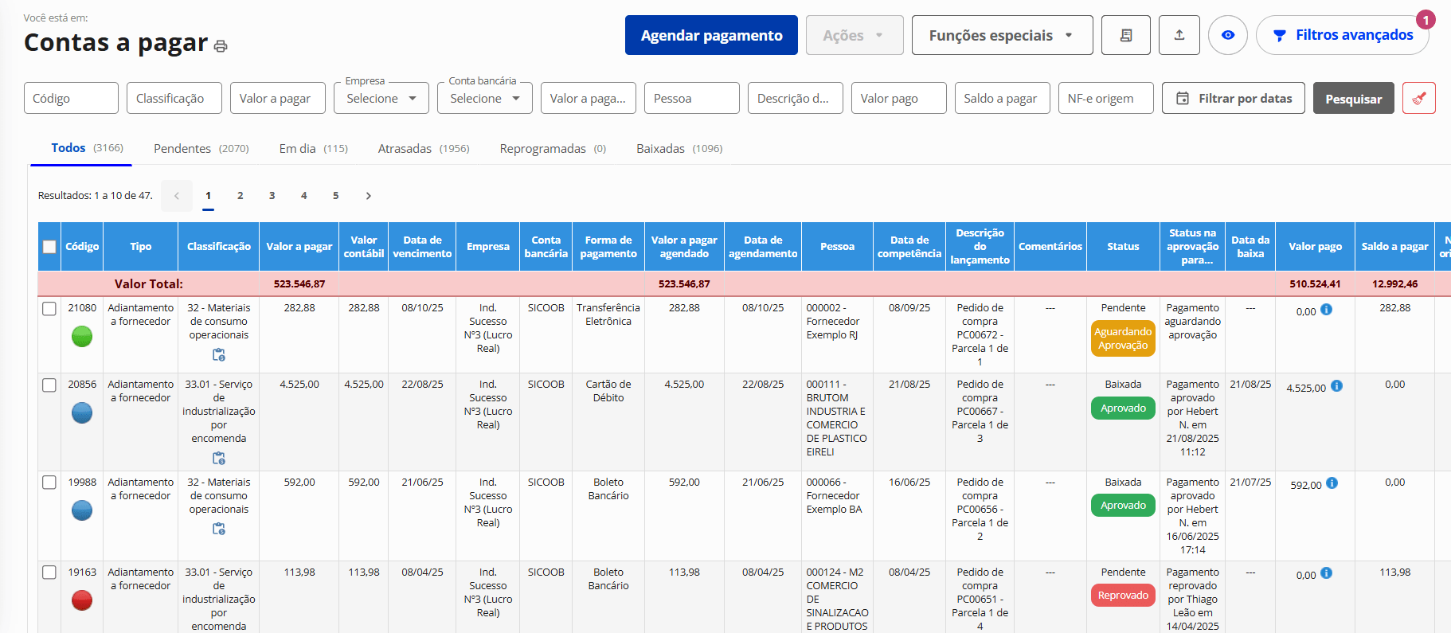Click the receipt report icon button
The image size is (1451, 633).
[1125, 35]
